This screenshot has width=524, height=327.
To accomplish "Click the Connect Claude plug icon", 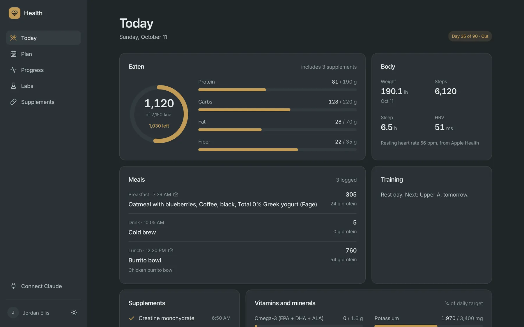I will [13, 286].
